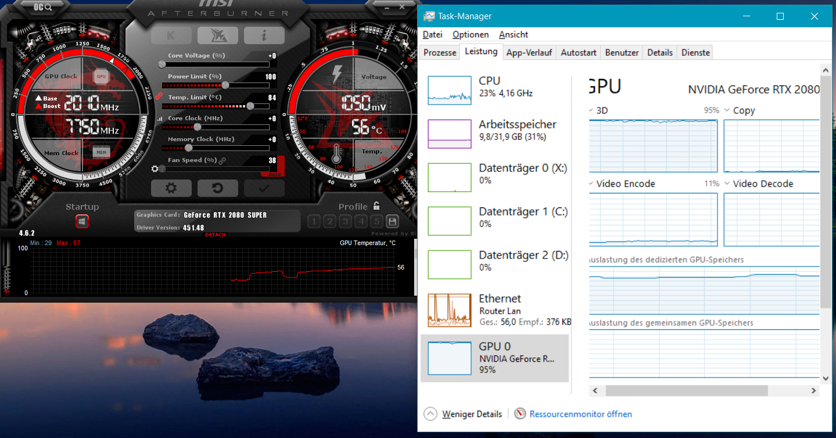
Task: Apply settings with the checkmark button
Action: (x=264, y=188)
